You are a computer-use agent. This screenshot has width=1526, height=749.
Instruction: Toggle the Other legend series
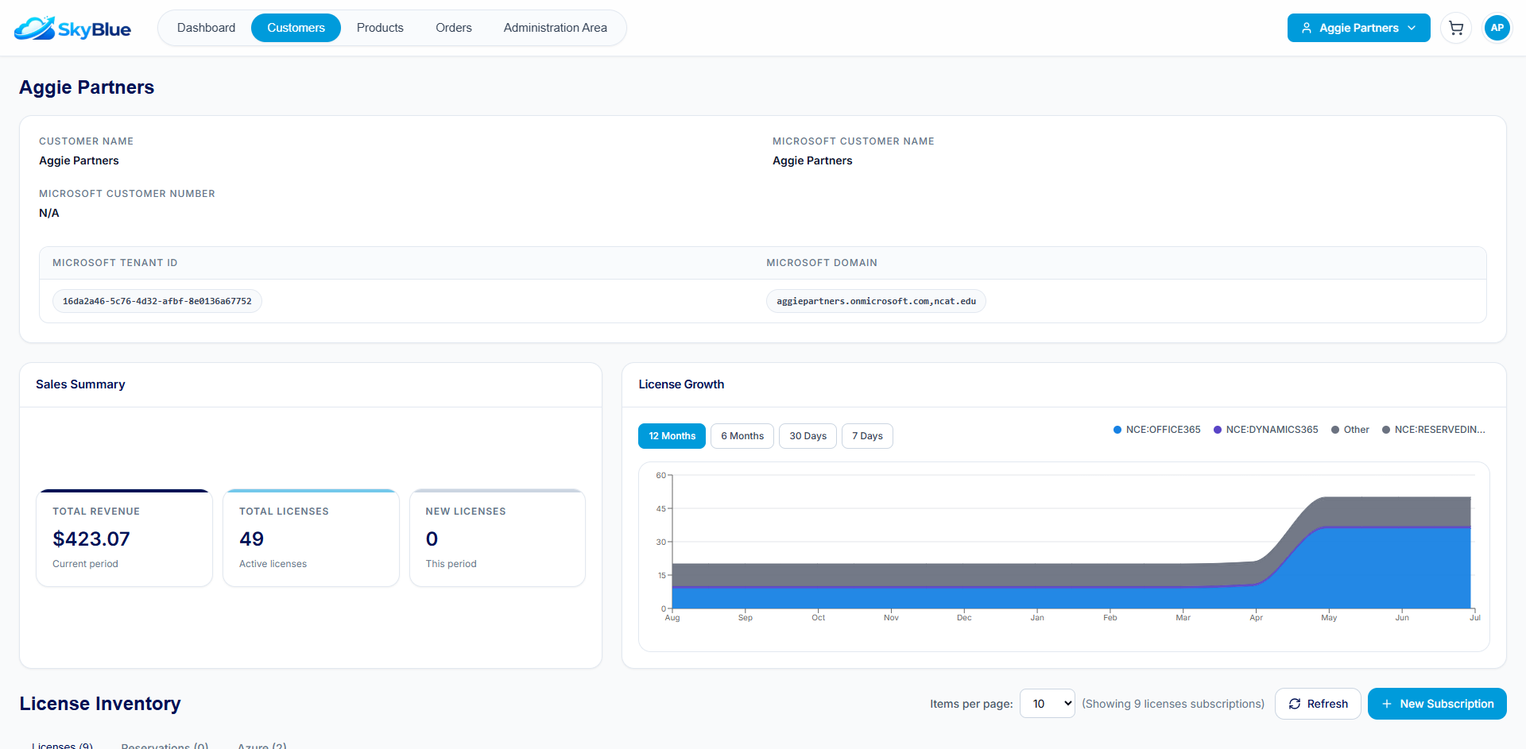(1350, 430)
